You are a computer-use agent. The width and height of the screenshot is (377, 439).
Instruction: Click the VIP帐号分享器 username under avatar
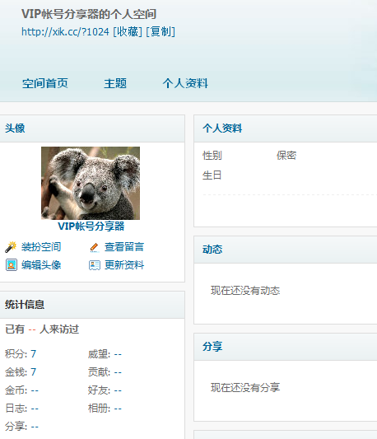(91, 227)
